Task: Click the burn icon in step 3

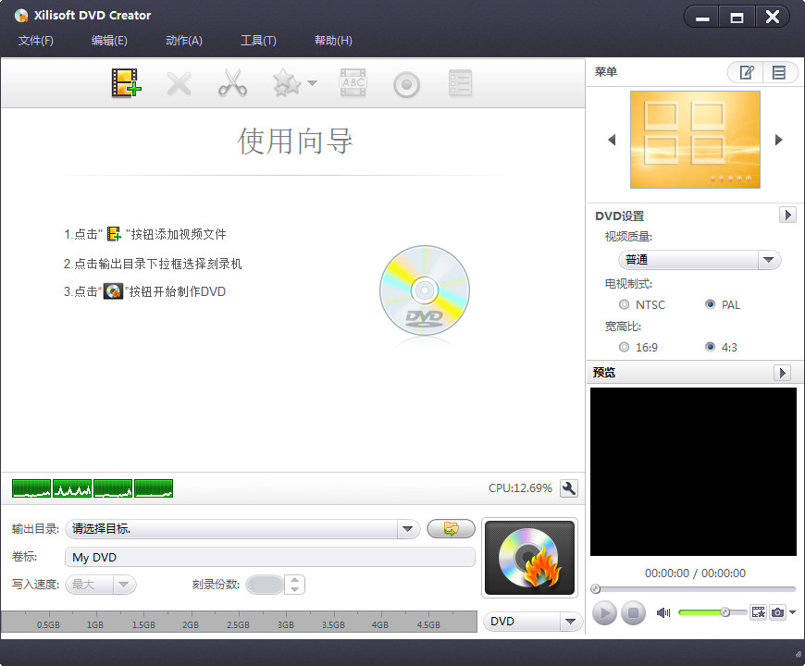Action: click(113, 291)
